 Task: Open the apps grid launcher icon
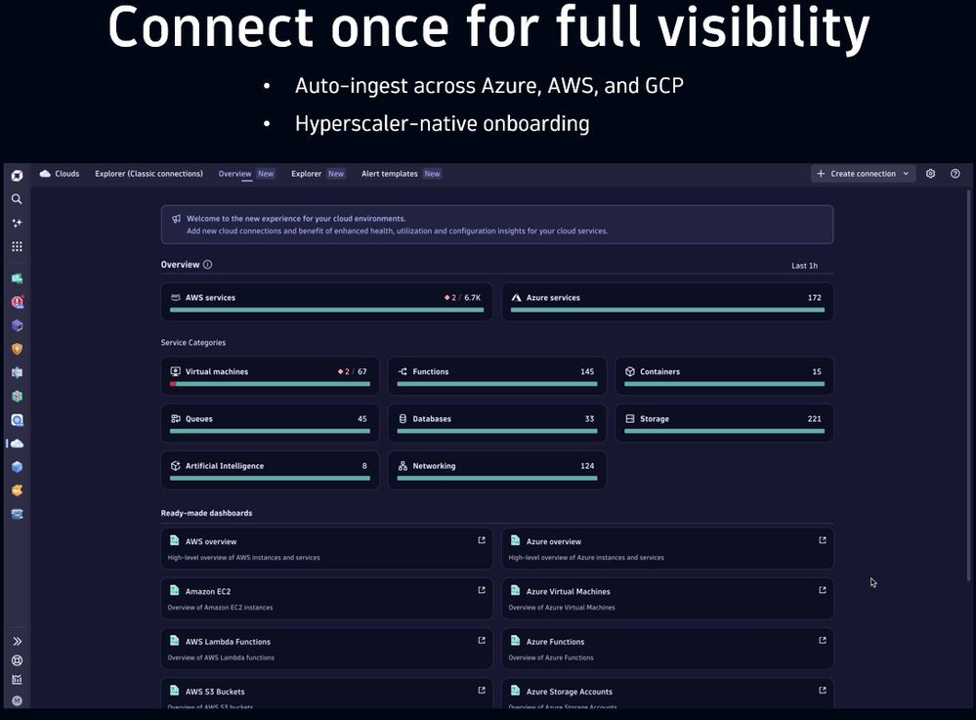[x=17, y=246]
